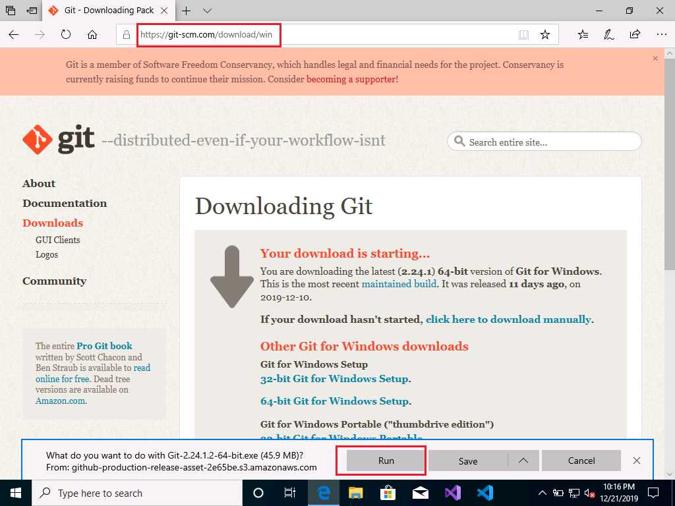This screenshot has width=675, height=506.
Task: Click the maintained build link
Action: pos(399,284)
